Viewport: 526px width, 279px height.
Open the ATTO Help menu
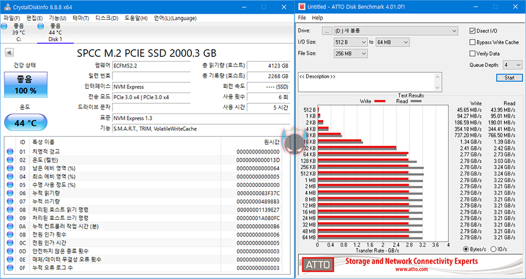tap(317, 18)
